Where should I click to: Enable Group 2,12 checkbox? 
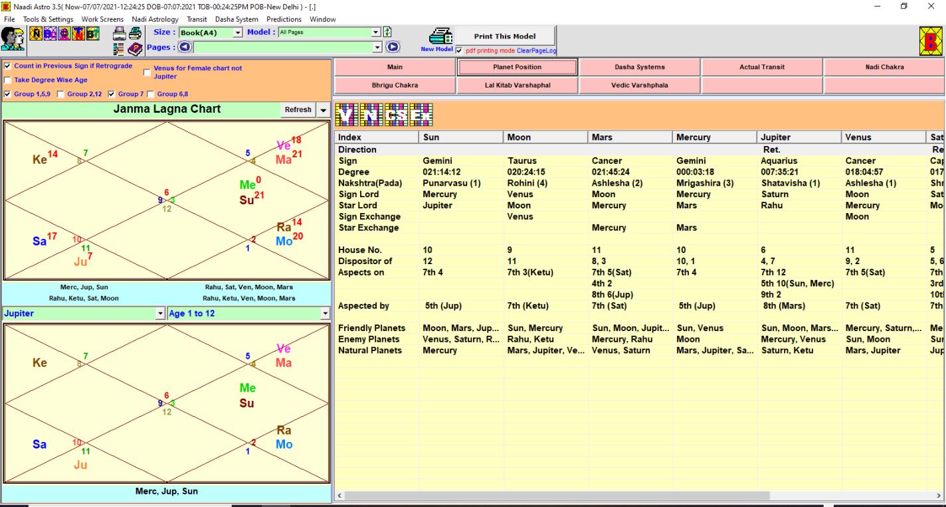point(61,94)
